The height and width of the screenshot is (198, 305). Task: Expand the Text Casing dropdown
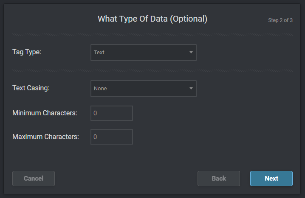click(x=144, y=89)
